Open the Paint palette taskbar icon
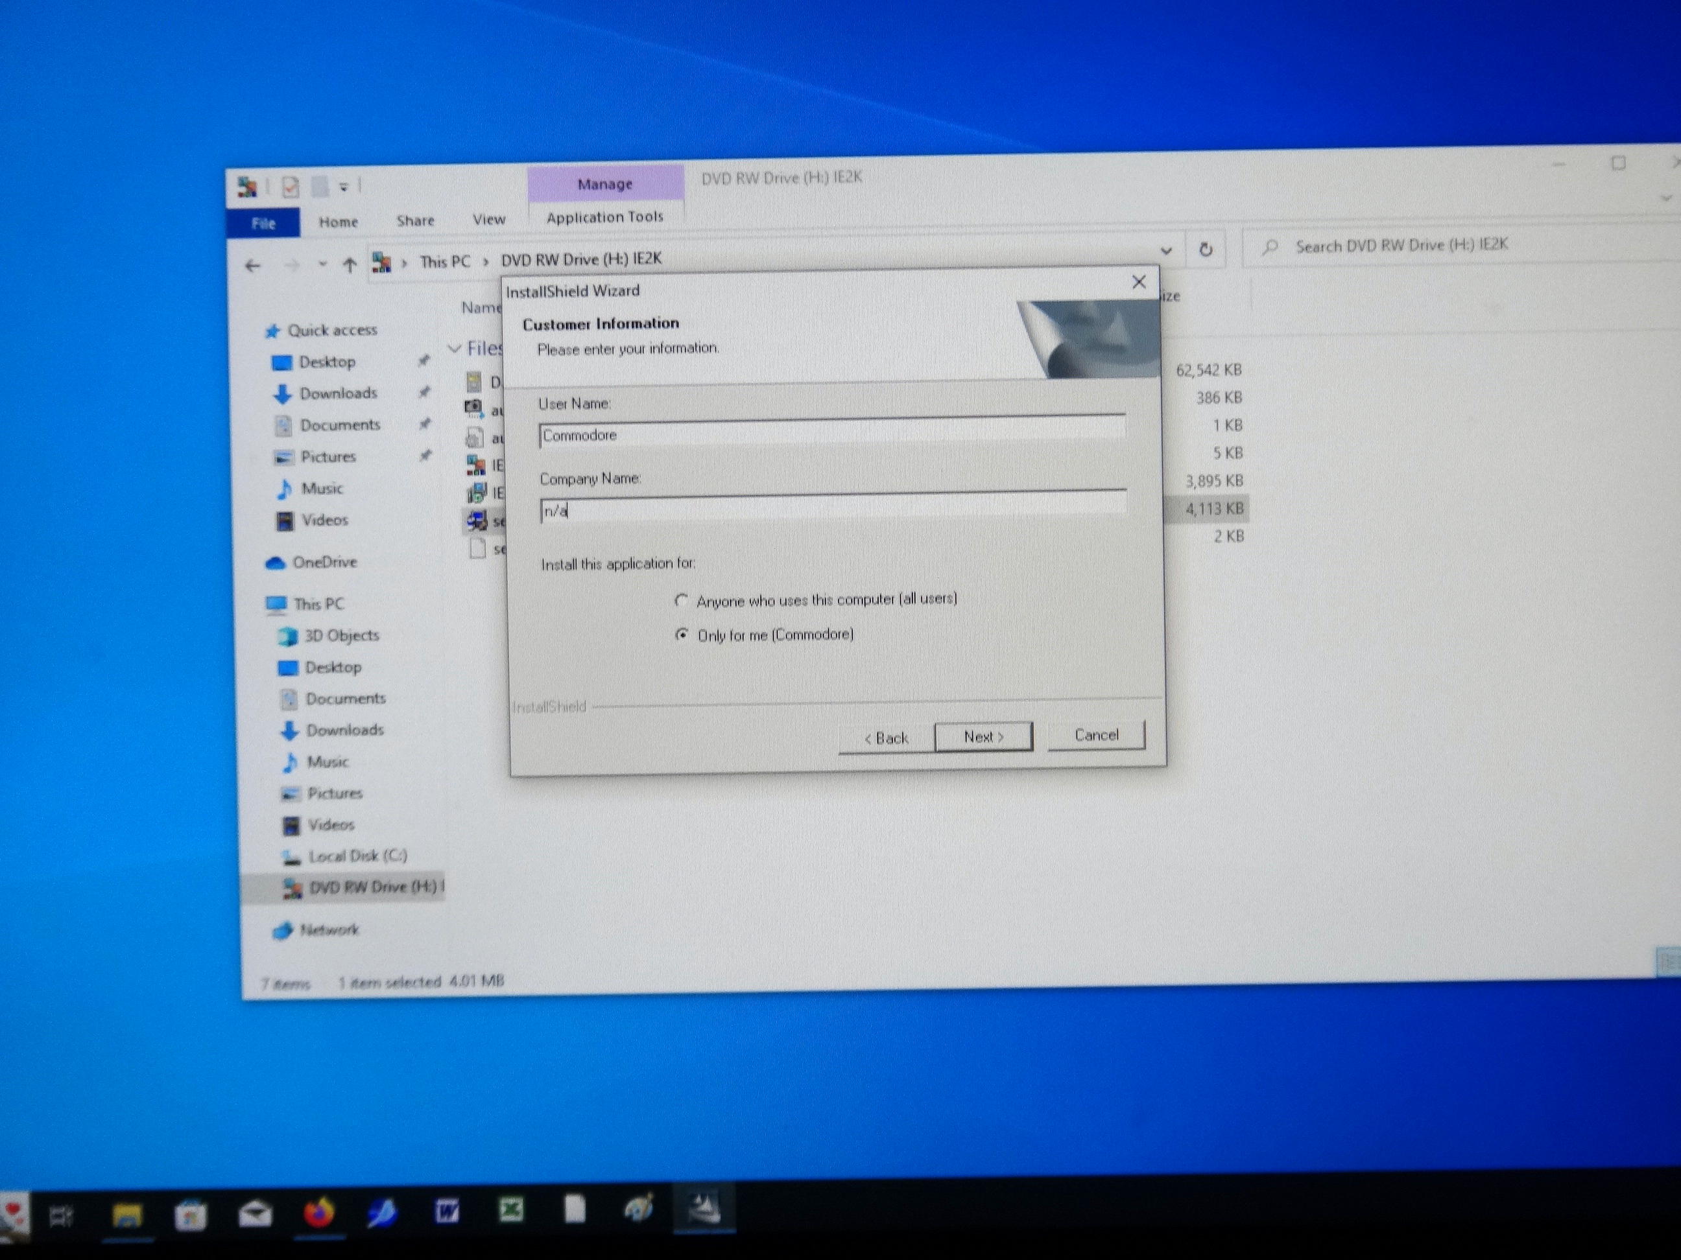Image resolution: width=1681 pixels, height=1260 pixels. (x=638, y=1208)
